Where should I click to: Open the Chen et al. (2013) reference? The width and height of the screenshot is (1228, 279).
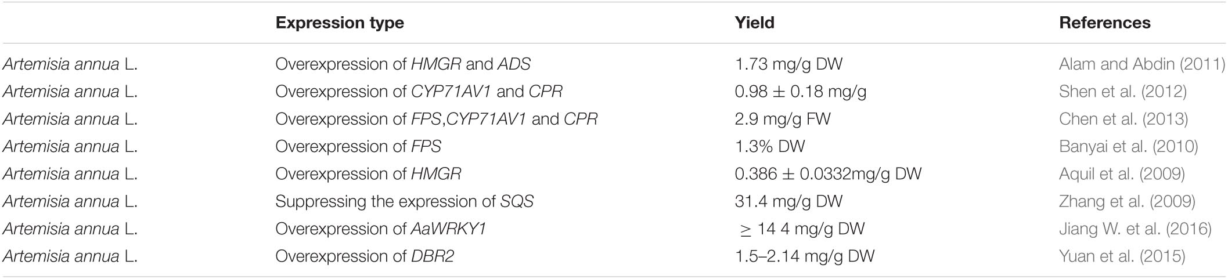pyautogui.click(x=1123, y=119)
